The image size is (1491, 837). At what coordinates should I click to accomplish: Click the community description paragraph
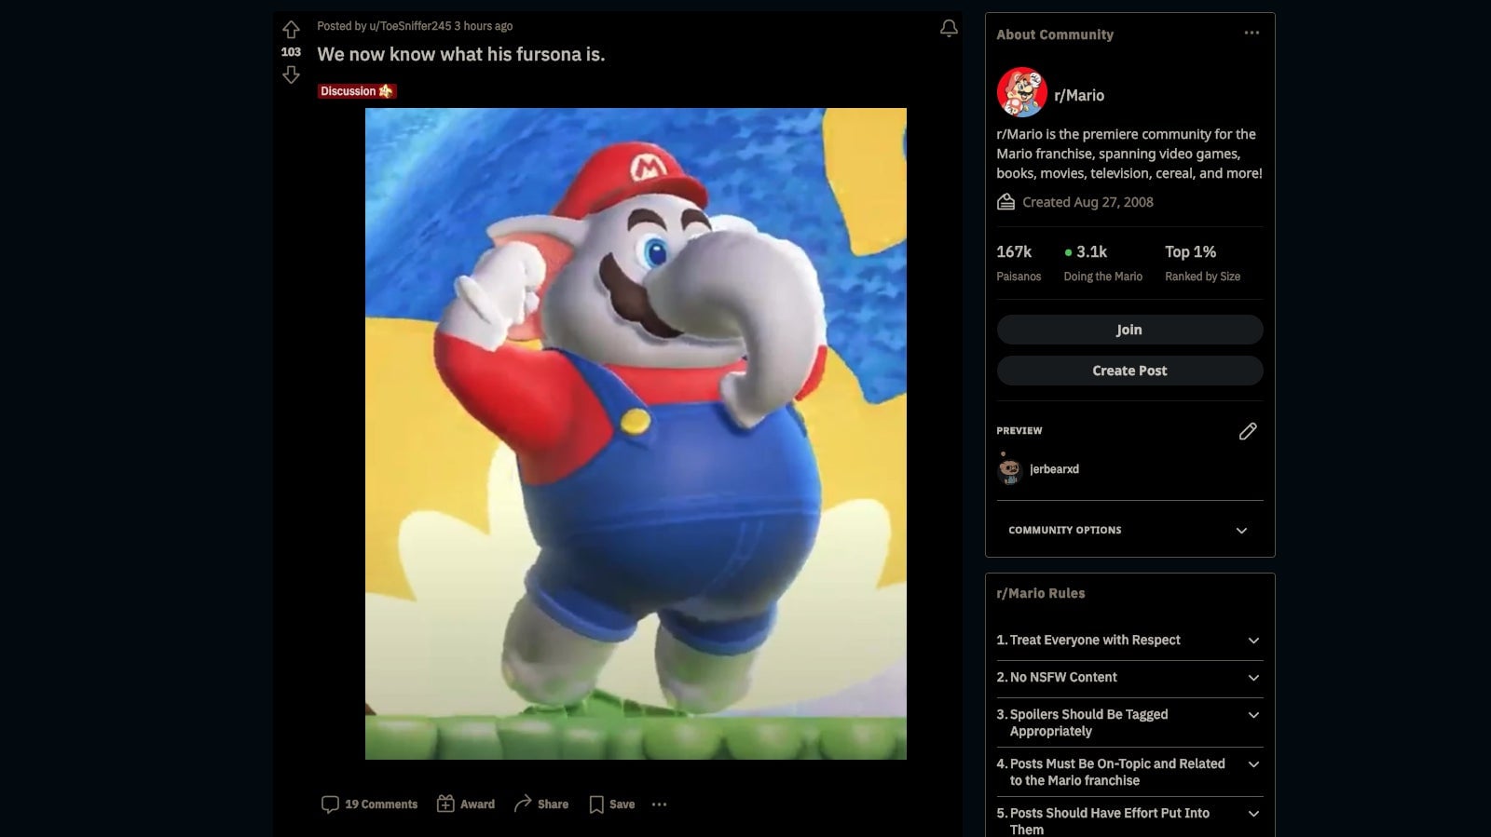pyautogui.click(x=1129, y=154)
